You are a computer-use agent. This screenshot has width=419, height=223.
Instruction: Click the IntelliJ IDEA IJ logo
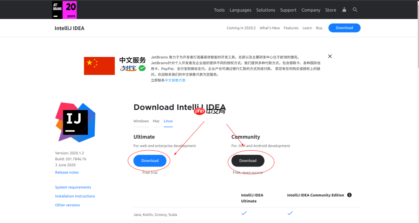(75, 122)
